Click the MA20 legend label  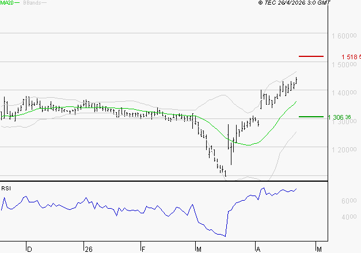pyautogui.click(x=6, y=3)
